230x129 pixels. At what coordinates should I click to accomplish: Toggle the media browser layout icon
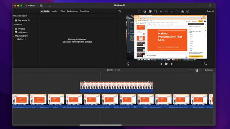tap(42, 6)
